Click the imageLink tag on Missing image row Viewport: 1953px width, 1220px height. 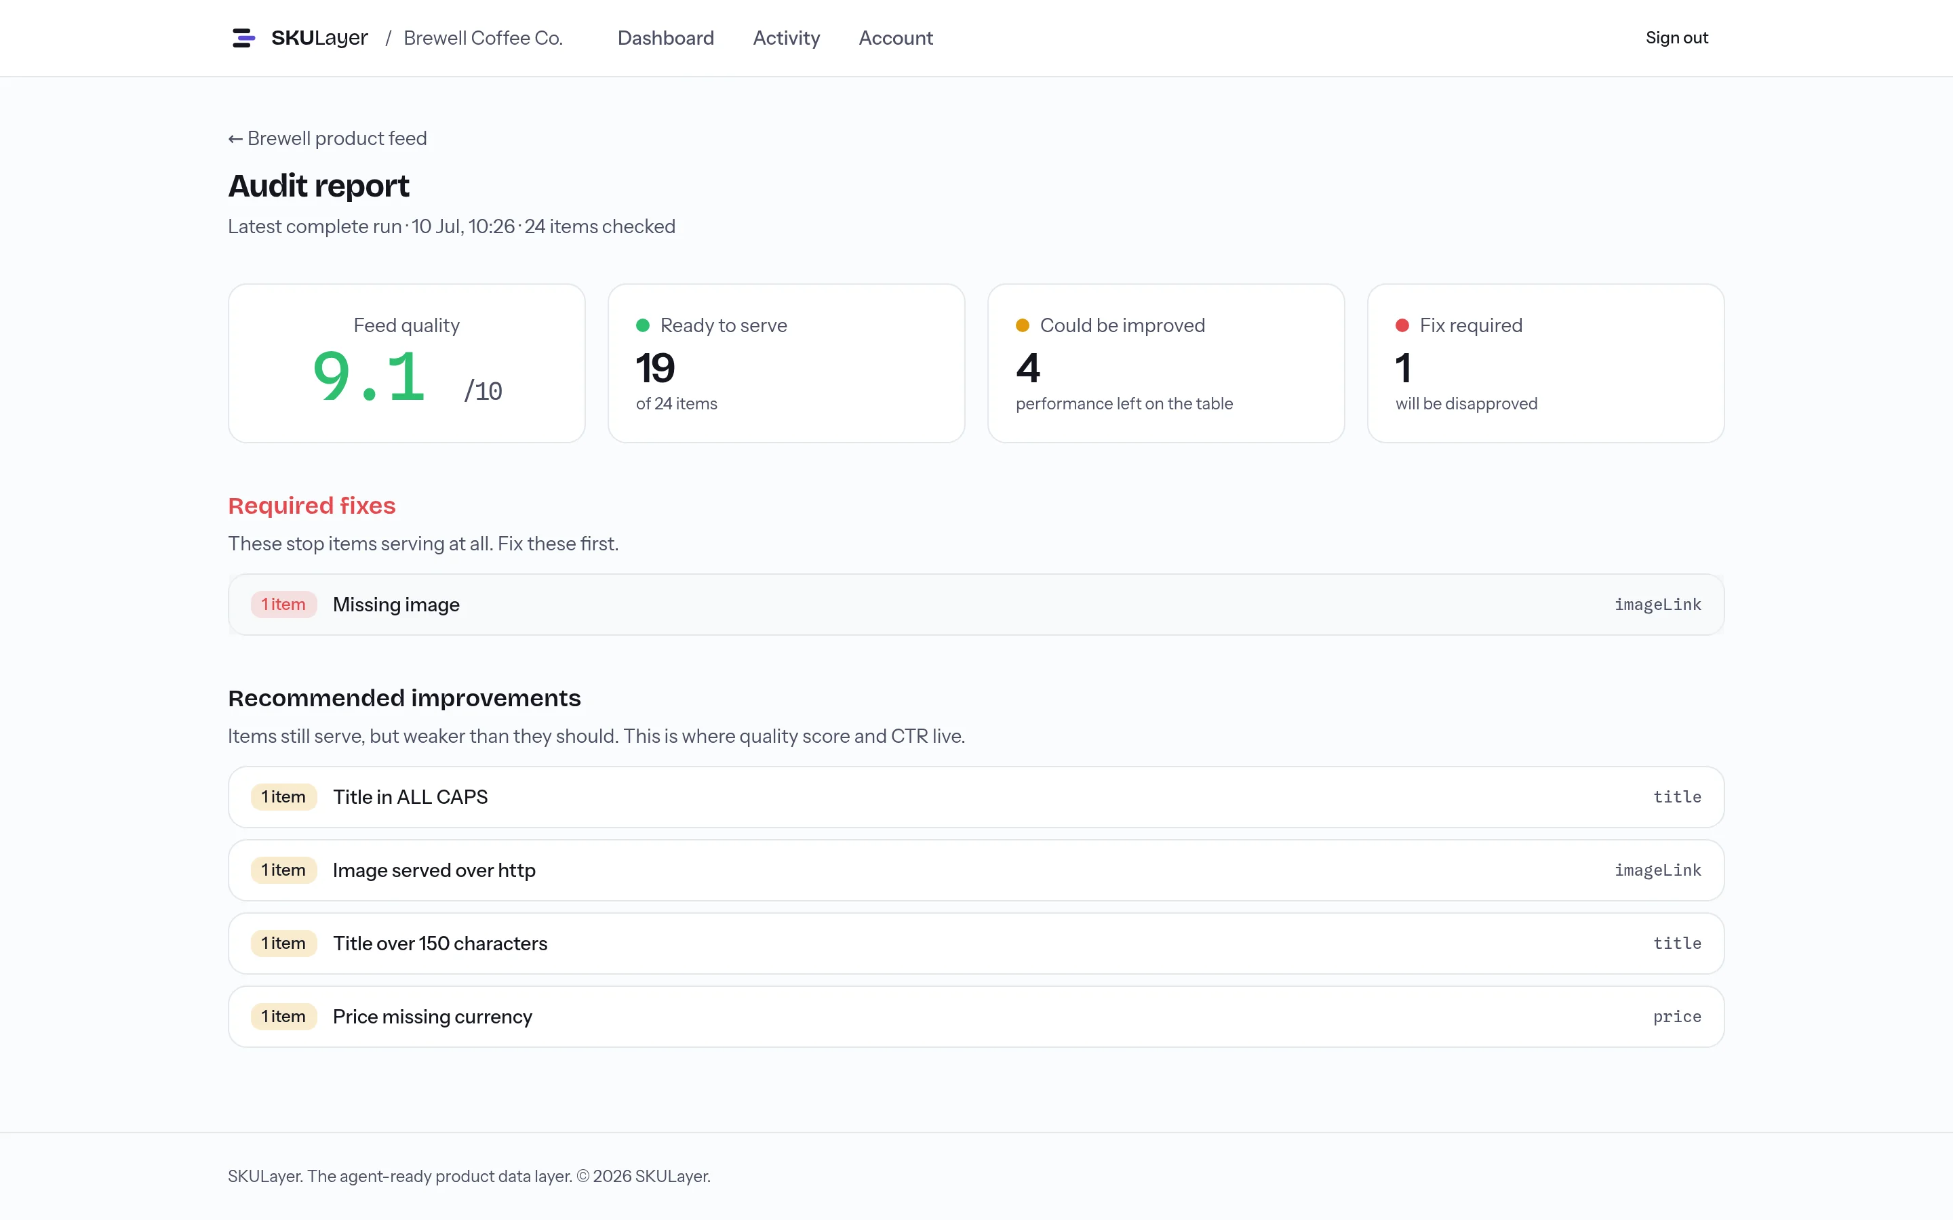coord(1657,605)
